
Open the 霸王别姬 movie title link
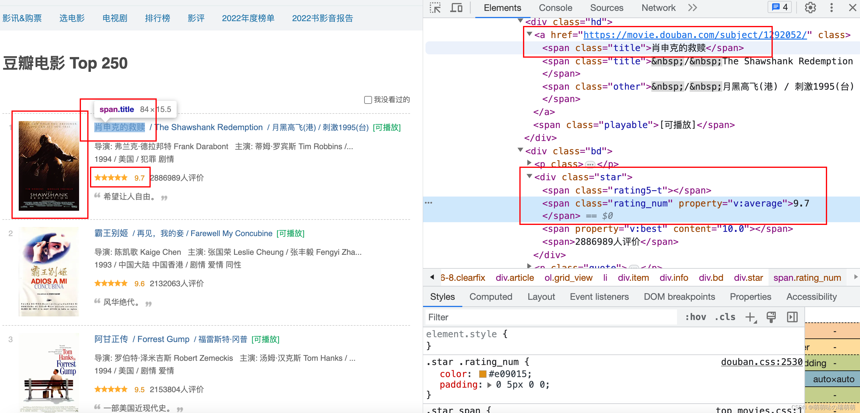point(111,233)
